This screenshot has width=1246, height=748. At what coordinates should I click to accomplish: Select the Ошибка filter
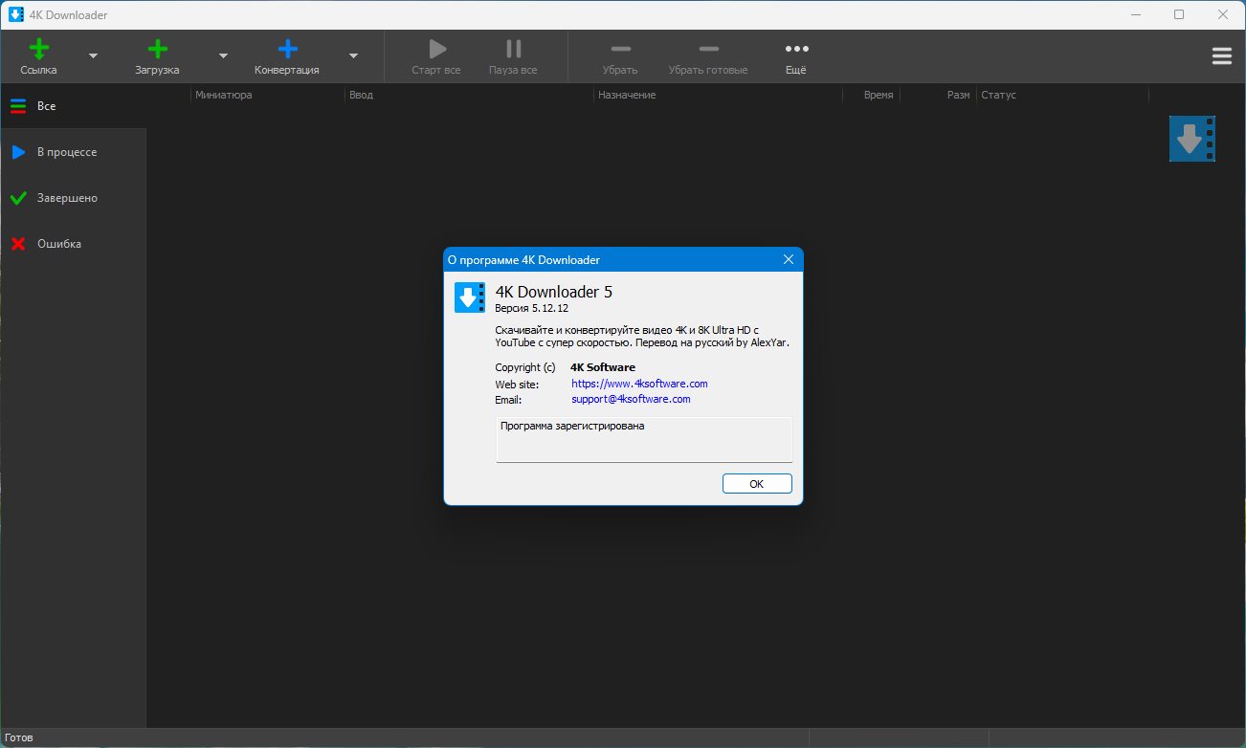point(73,244)
